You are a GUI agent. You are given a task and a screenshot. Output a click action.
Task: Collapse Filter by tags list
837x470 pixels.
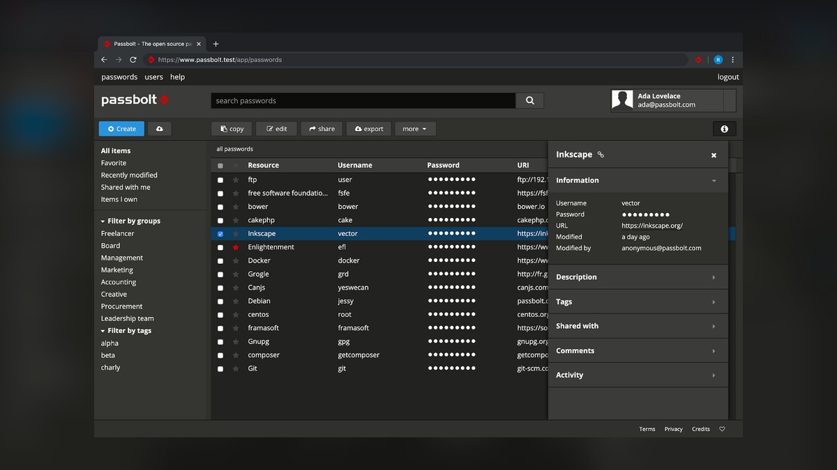pyautogui.click(x=126, y=331)
